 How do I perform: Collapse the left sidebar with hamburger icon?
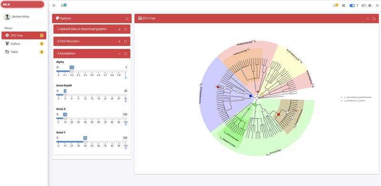(x=54, y=5)
